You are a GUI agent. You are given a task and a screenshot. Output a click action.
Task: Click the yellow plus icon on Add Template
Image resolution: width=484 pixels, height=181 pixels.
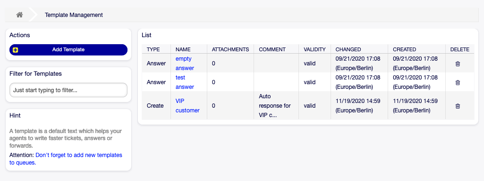[x=16, y=50]
